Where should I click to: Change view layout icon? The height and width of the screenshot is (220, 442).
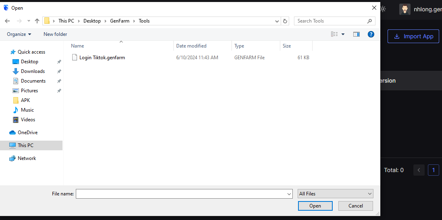coord(334,34)
